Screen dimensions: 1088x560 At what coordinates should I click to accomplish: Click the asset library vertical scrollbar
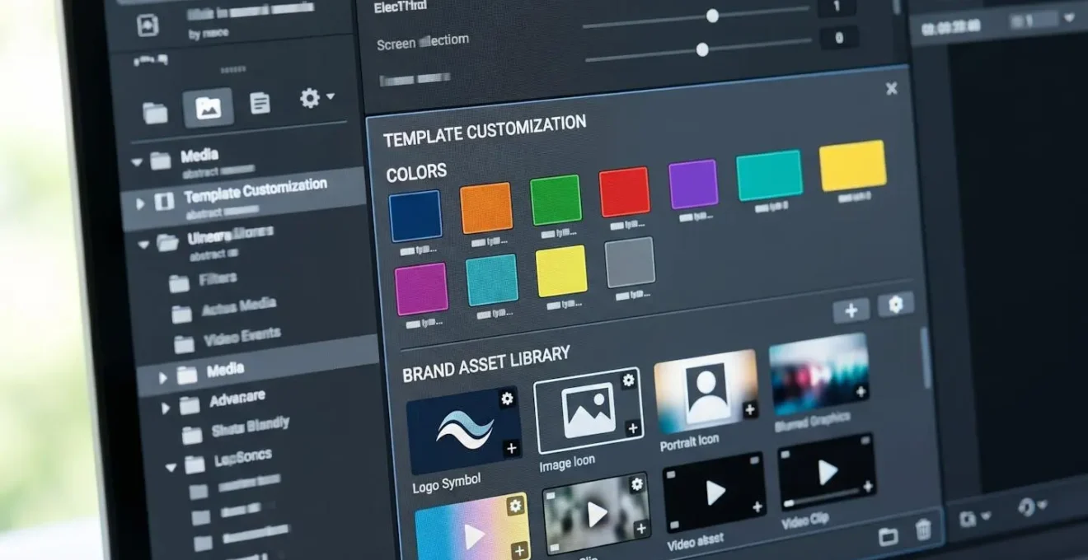coord(925,357)
